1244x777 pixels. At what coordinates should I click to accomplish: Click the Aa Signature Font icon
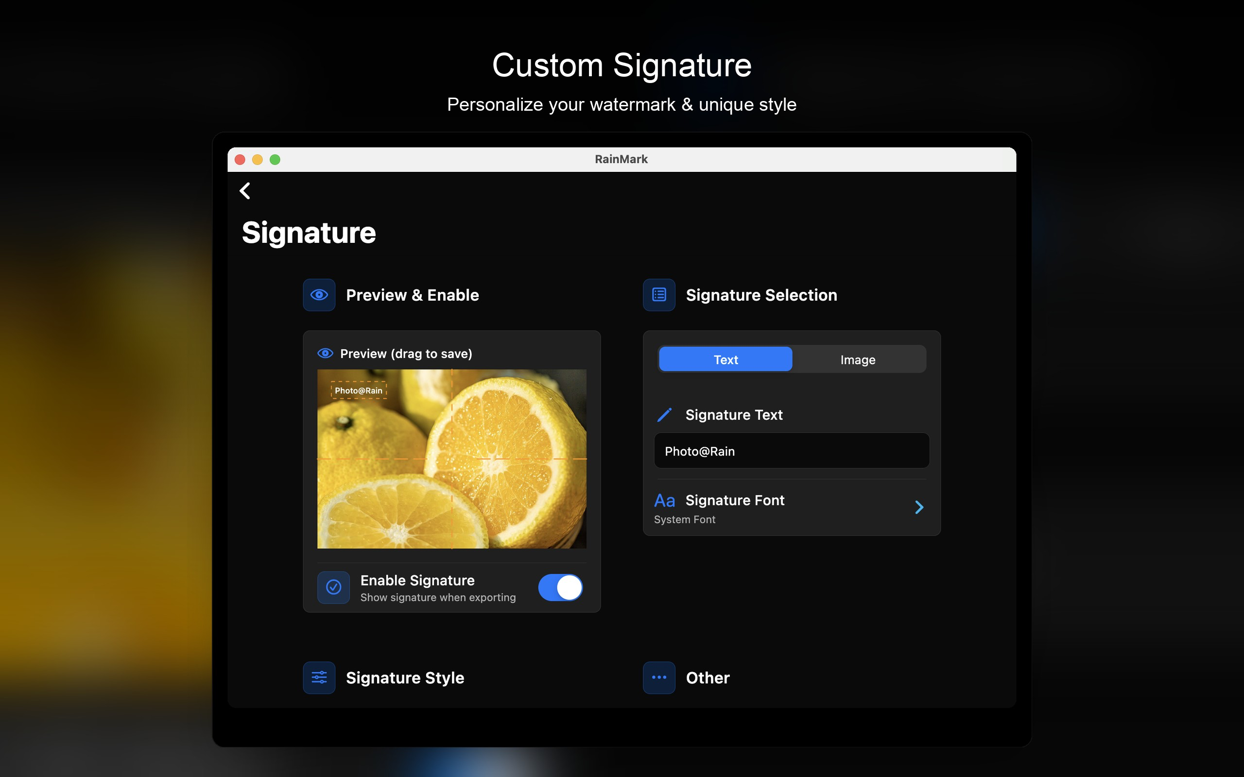pos(664,501)
